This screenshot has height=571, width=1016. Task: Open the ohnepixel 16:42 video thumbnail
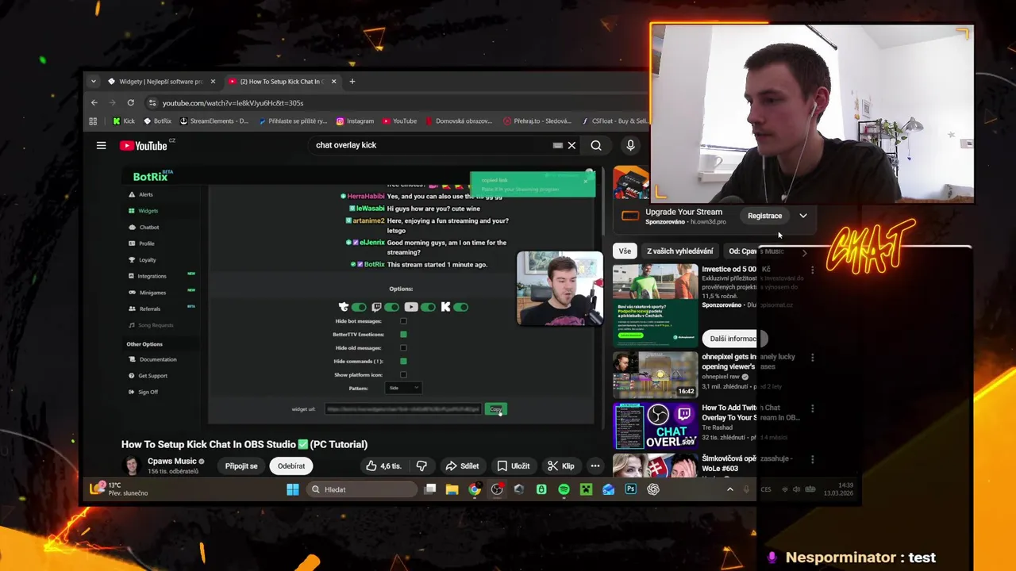[655, 374]
